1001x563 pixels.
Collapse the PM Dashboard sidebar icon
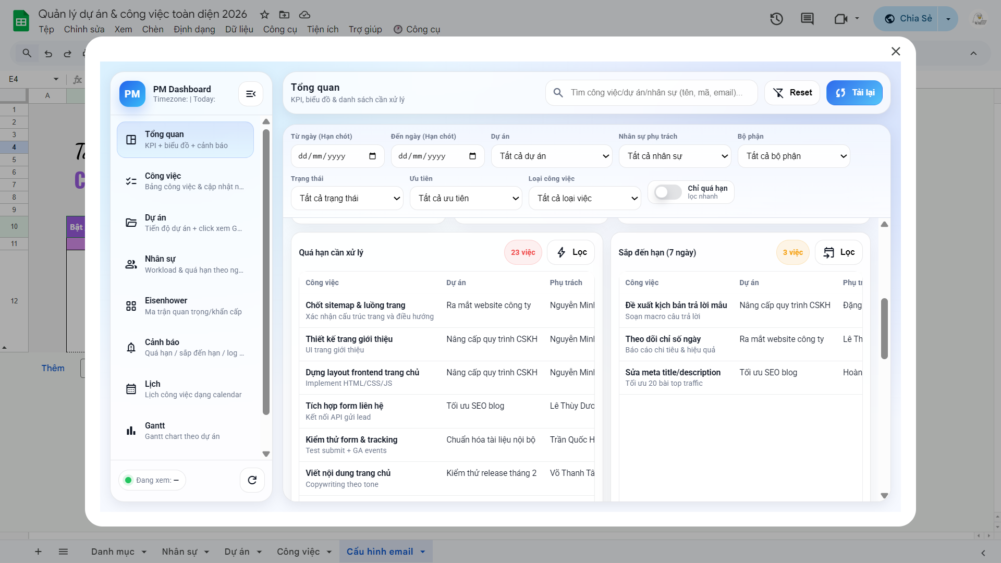(x=251, y=94)
